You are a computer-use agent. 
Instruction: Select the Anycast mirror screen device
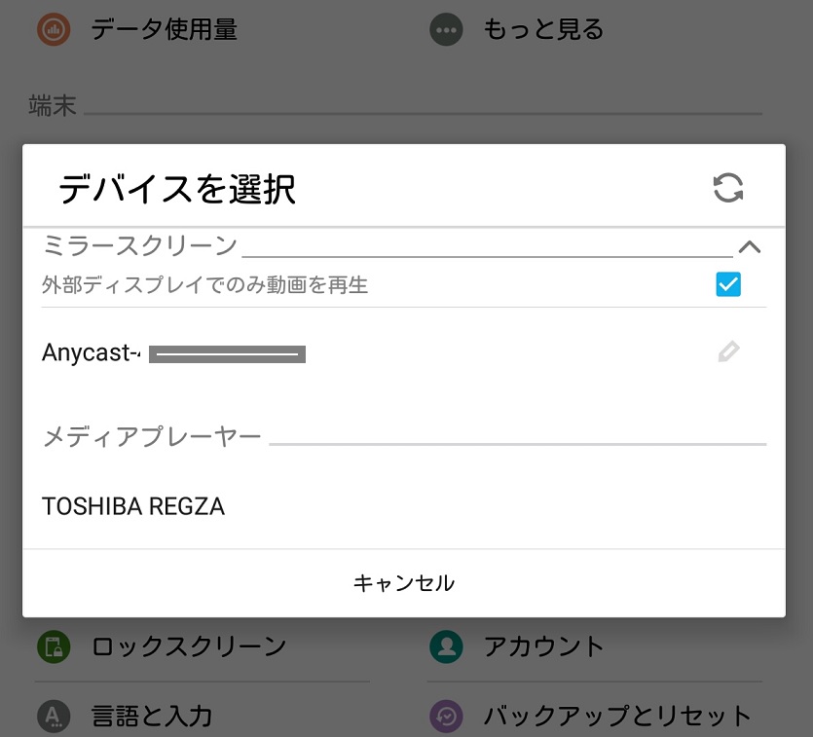[404, 352]
